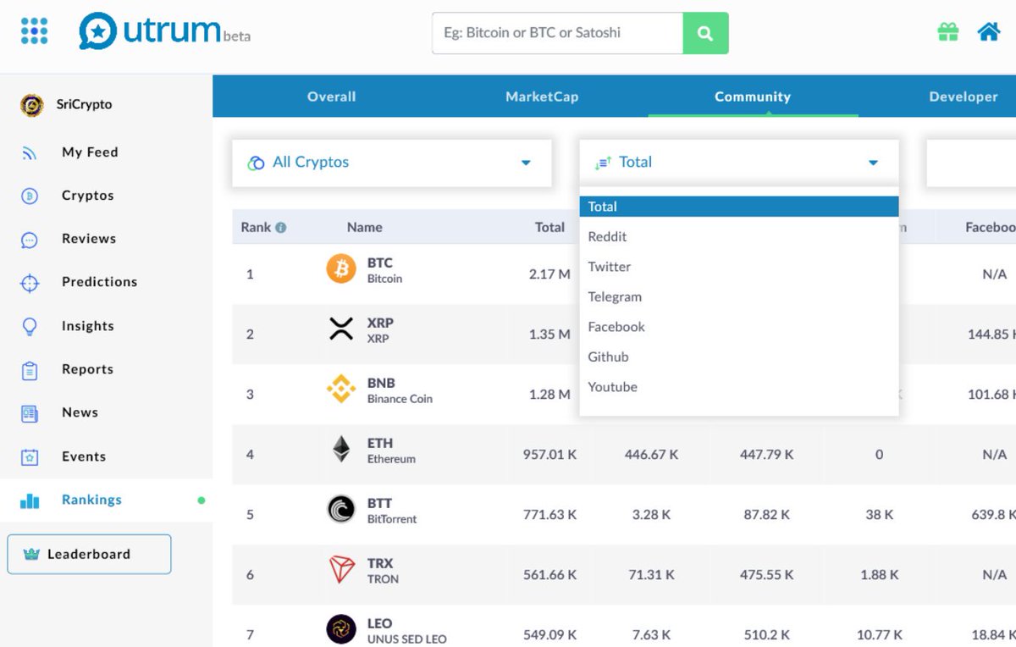The width and height of the screenshot is (1016, 647).
Task: Click the SriCrypto profile avatar
Action: coord(32,104)
